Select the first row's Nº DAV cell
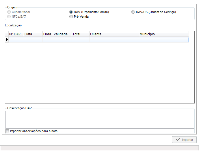Image resolution: width=199 pixels, height=151 pixels. [x=16, y=40]
